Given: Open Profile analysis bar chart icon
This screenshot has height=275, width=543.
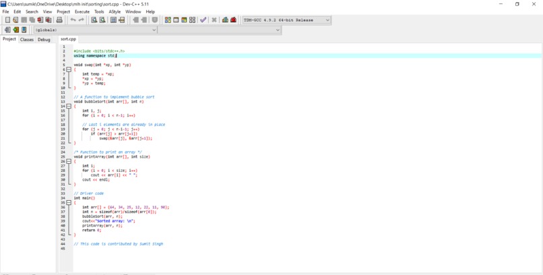Looking at the screenshot, I should (225, 20).
